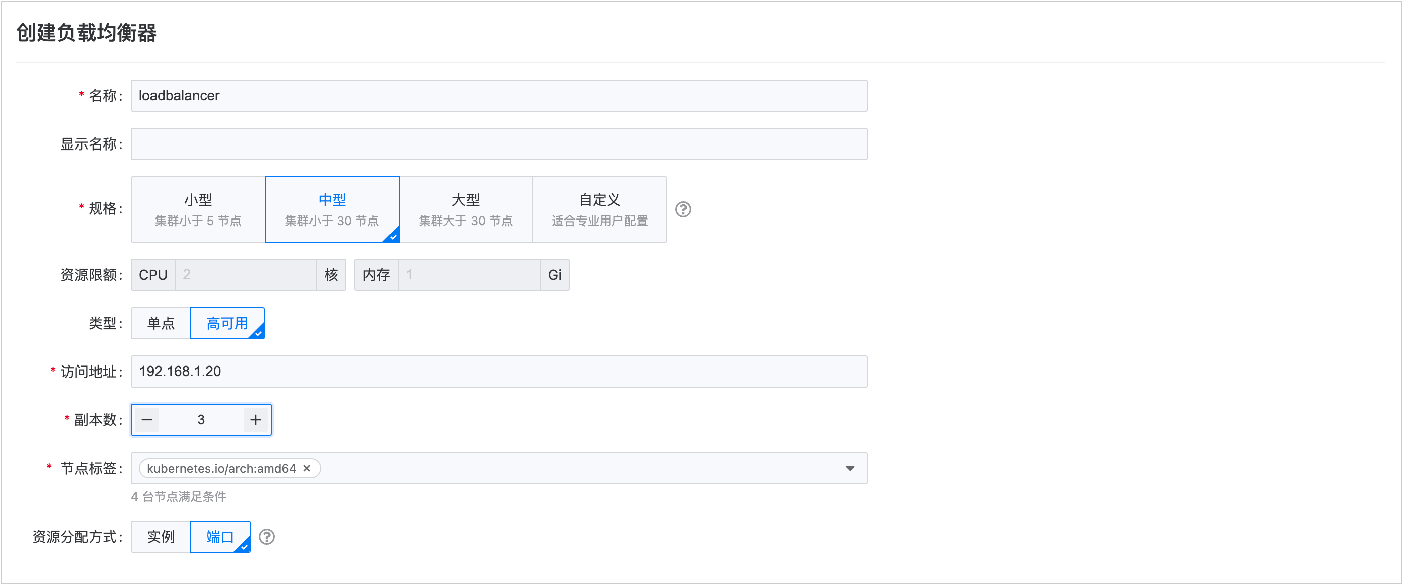
Task: Click the 名称 input with loadbalancer
Action: (x=498, y=96)
